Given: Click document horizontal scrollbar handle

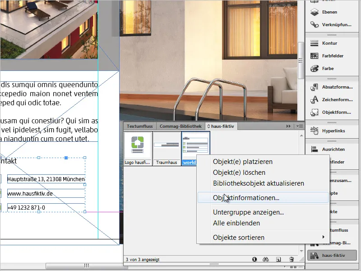Looking at the screenshot, I should pyautogui.click(x=87, y=266).
